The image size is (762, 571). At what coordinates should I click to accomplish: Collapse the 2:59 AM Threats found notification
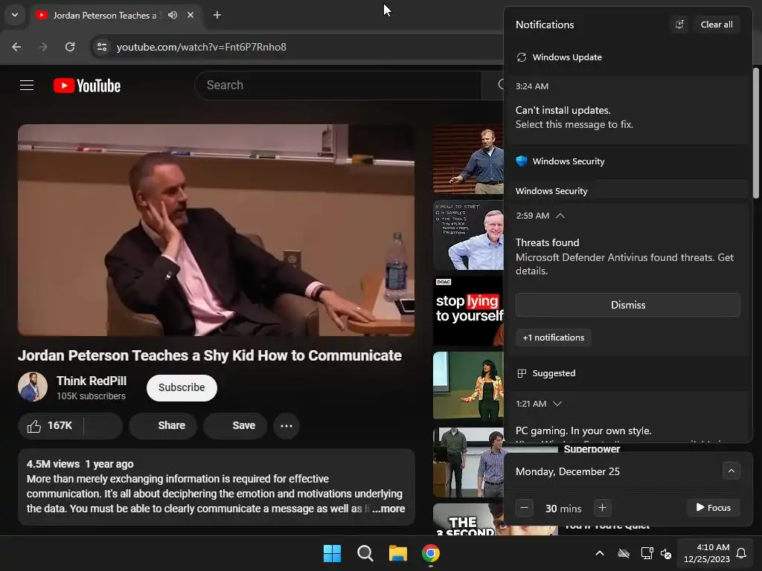pos(560,216)
